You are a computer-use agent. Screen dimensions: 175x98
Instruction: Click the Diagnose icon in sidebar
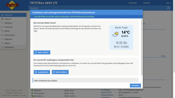2,39
